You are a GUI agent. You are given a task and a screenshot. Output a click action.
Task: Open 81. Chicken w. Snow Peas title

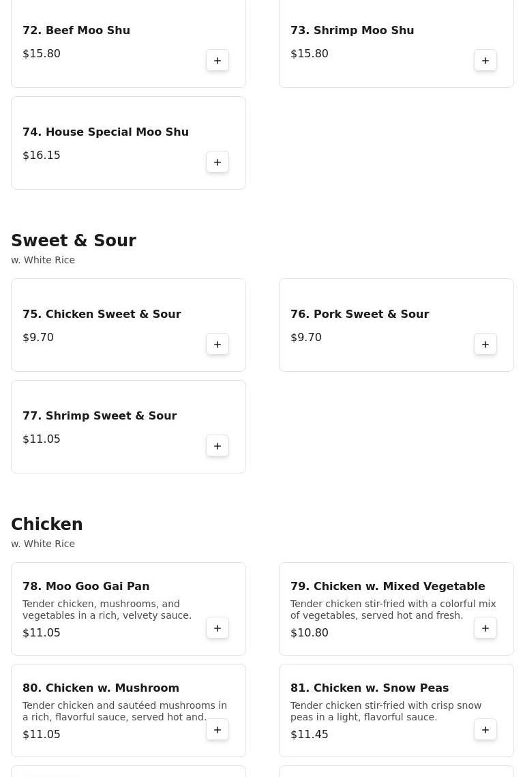click(x=370, y=688)
